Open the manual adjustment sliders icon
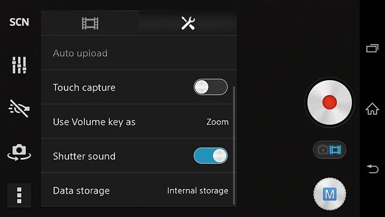The image size is (385, 217). 19,65
